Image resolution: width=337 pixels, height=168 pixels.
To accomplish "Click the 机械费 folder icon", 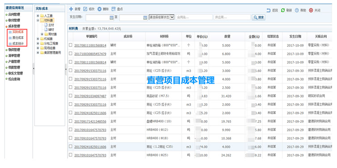I will coord(42,39).
